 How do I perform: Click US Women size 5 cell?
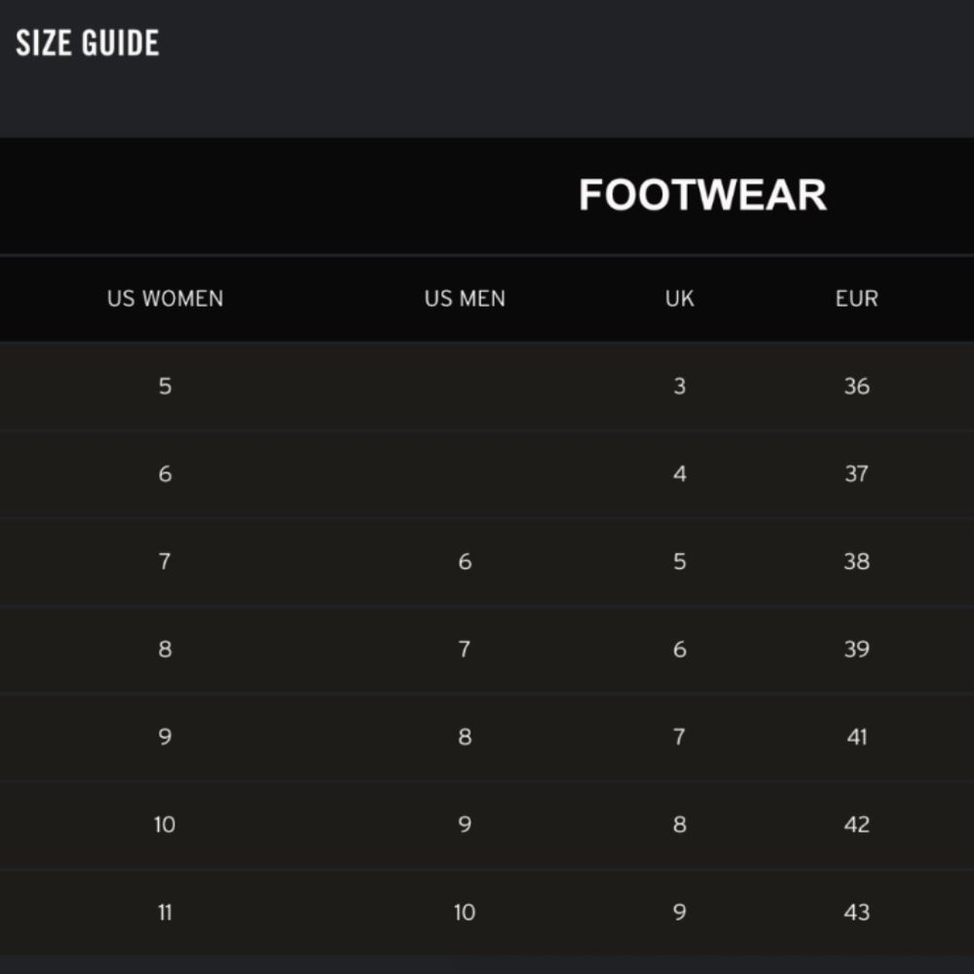[165, 387]
